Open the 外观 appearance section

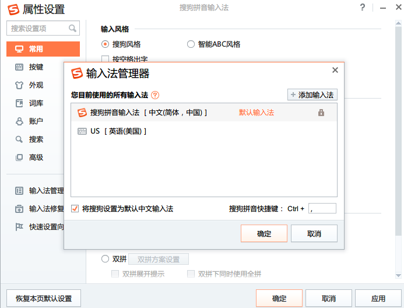(x=36, y=85)
